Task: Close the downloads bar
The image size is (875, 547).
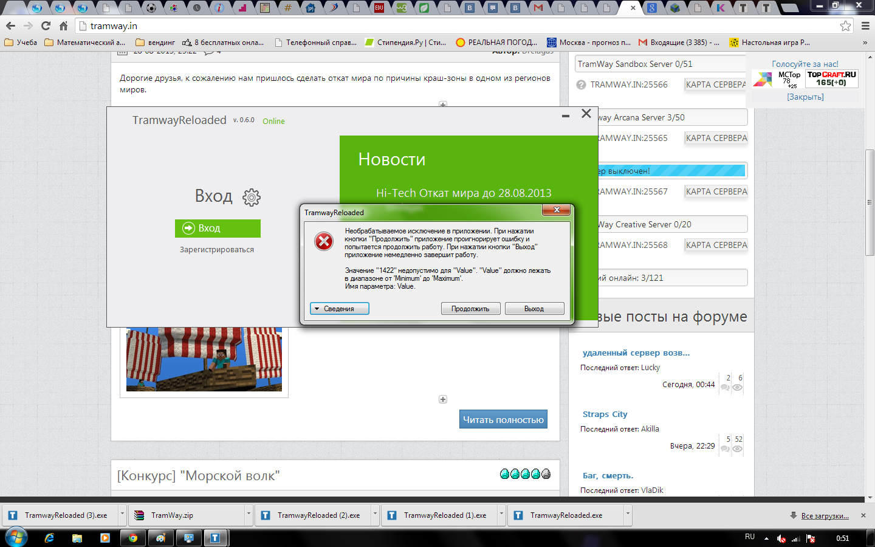Action: (x=863, y=515)
